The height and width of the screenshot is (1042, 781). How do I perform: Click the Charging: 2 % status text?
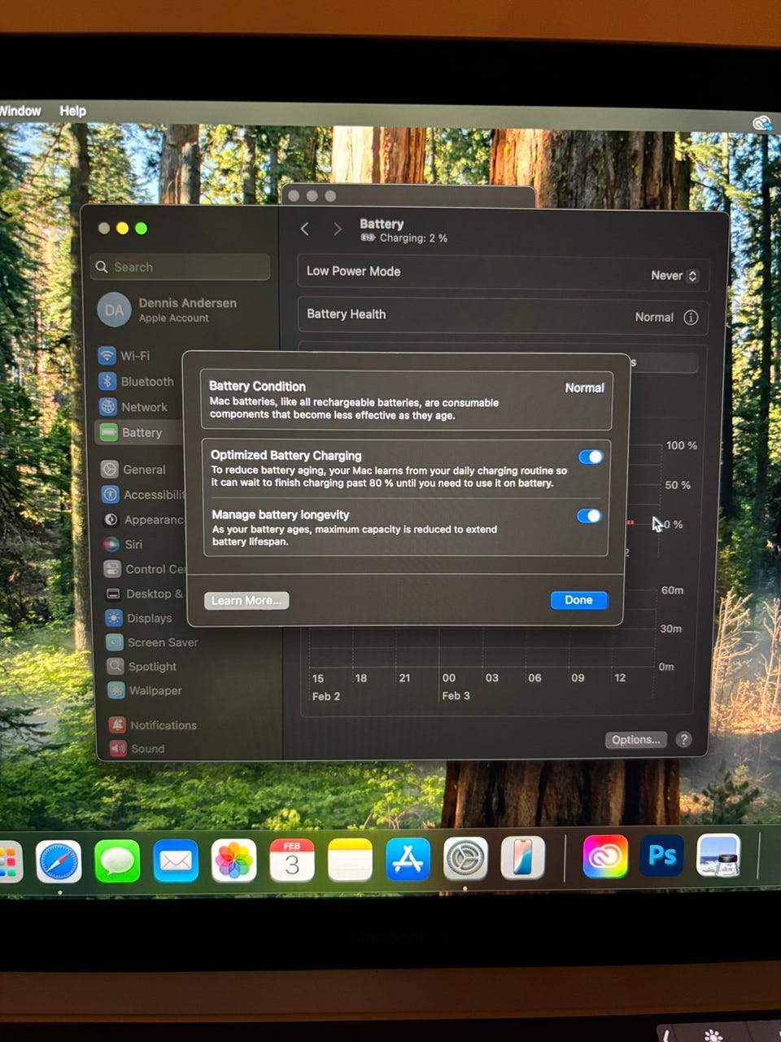click(x=413, y=239)
